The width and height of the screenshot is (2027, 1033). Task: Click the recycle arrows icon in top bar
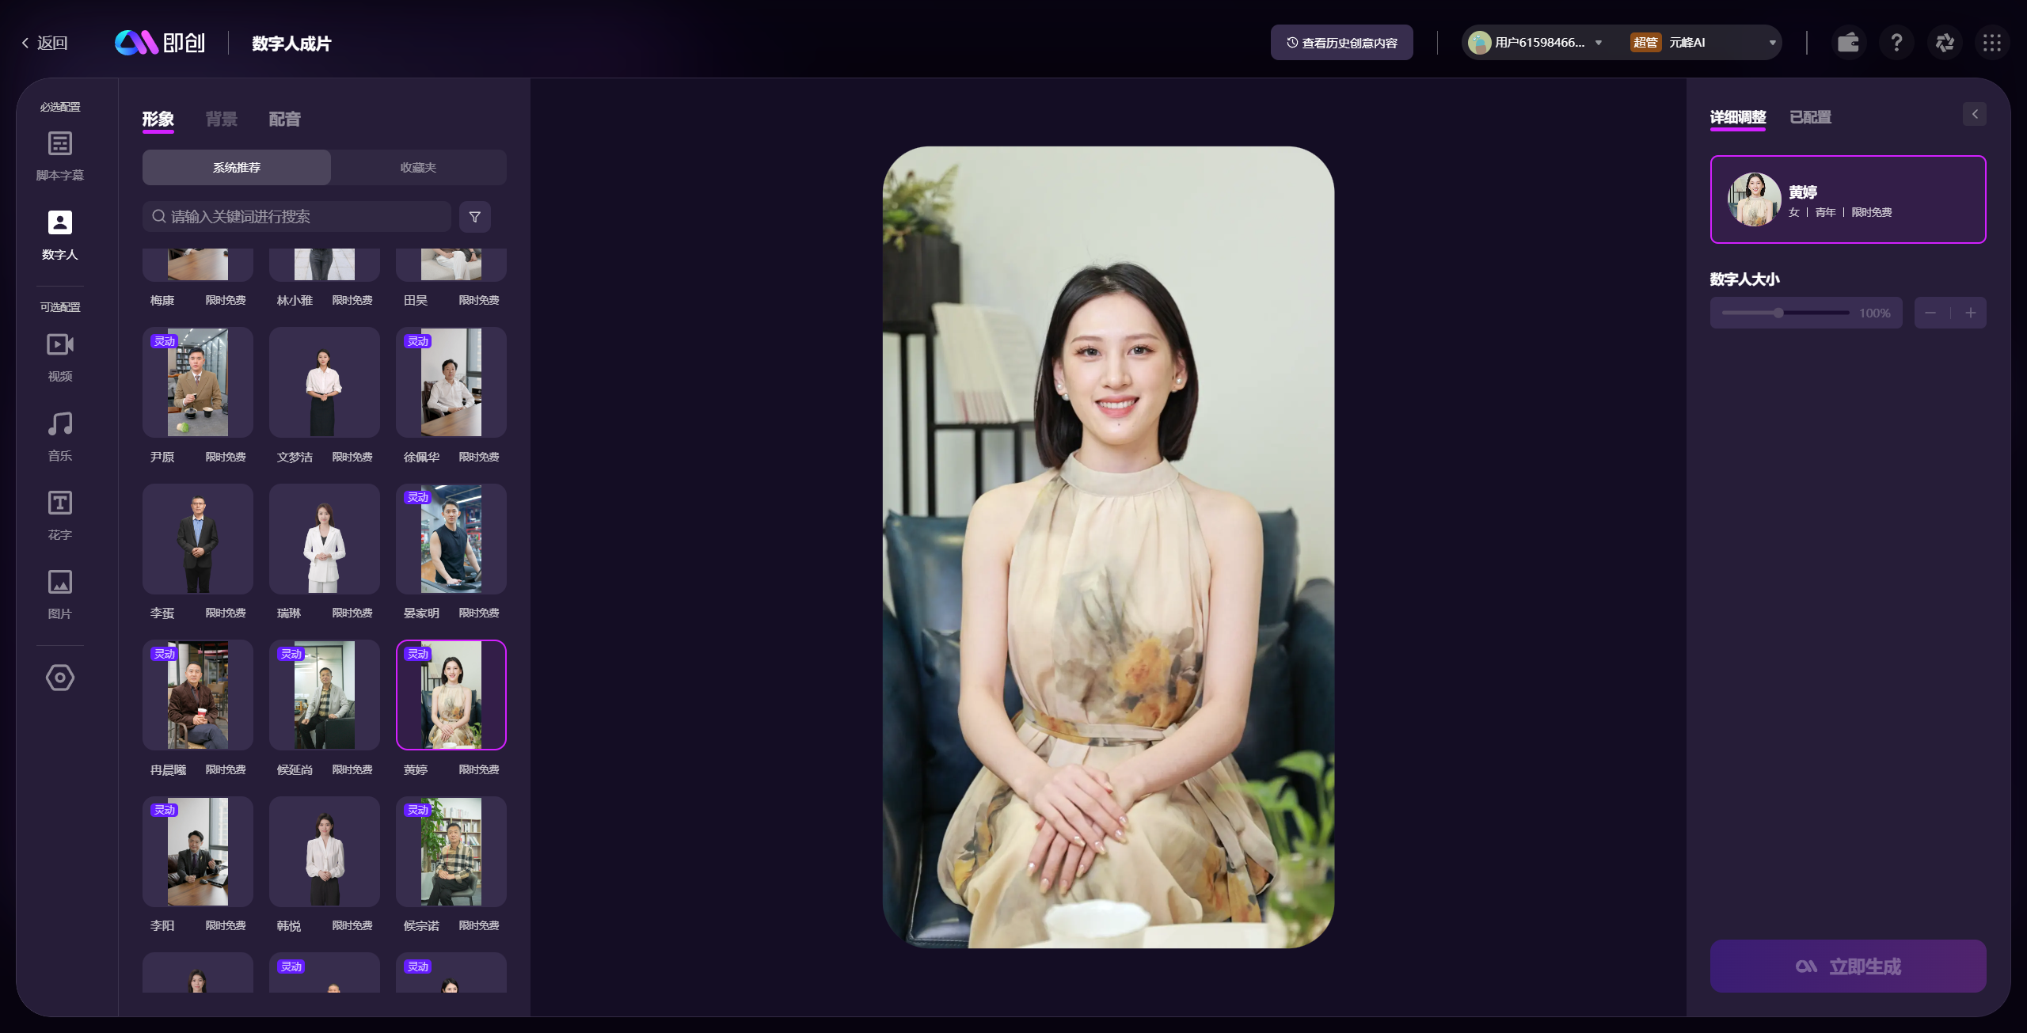point(1945,43)
